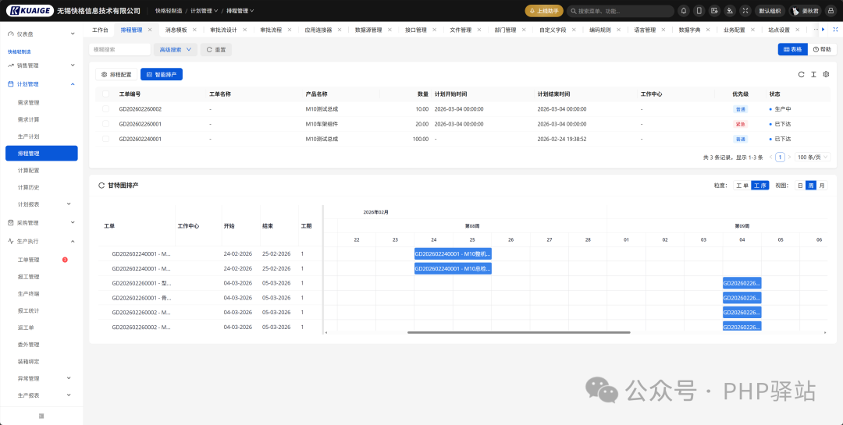Click the 重置 button

click(x=216, y=49)
